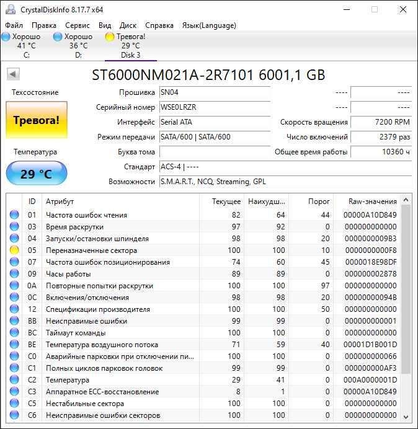This screenshot has width=418, height=429.
Task: Click the power-on count field 2379 раз
Action: (x=381, y=137)
